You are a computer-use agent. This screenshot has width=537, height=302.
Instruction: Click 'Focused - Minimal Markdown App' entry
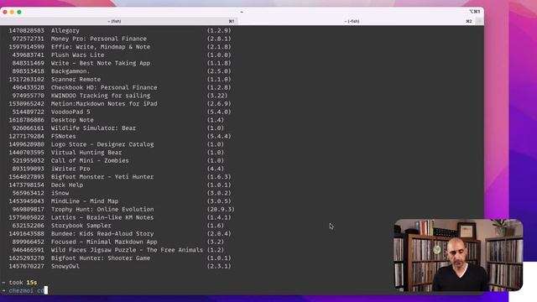point(104,242)
